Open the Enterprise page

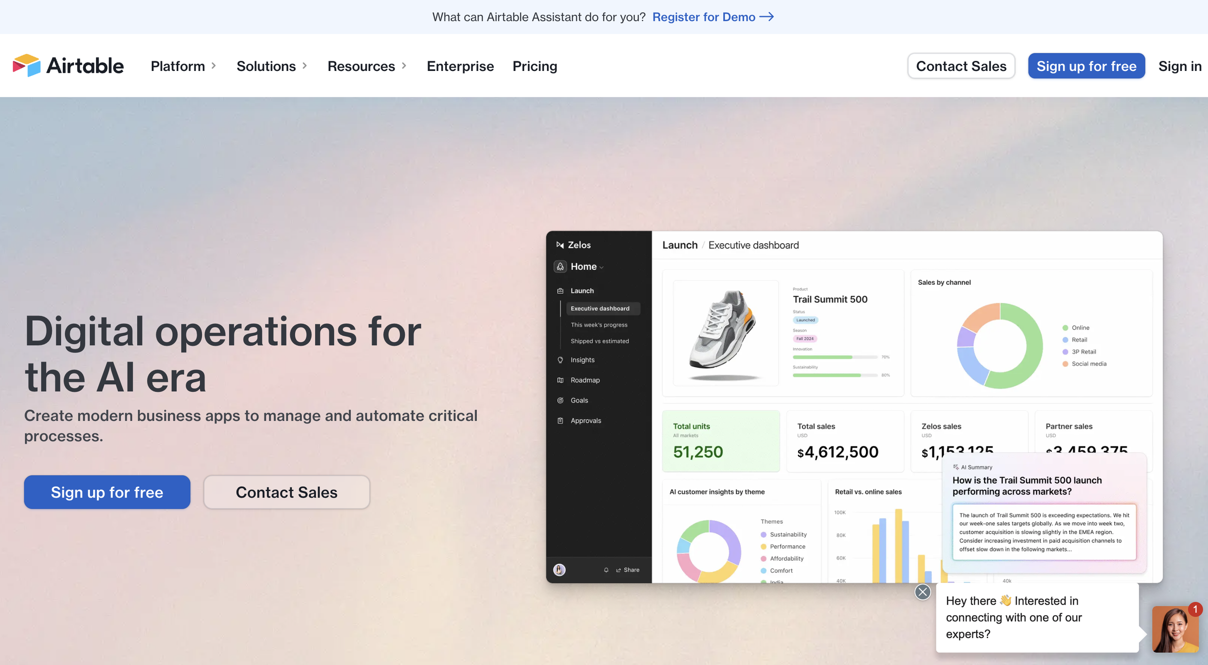click(x=460, y=66)
